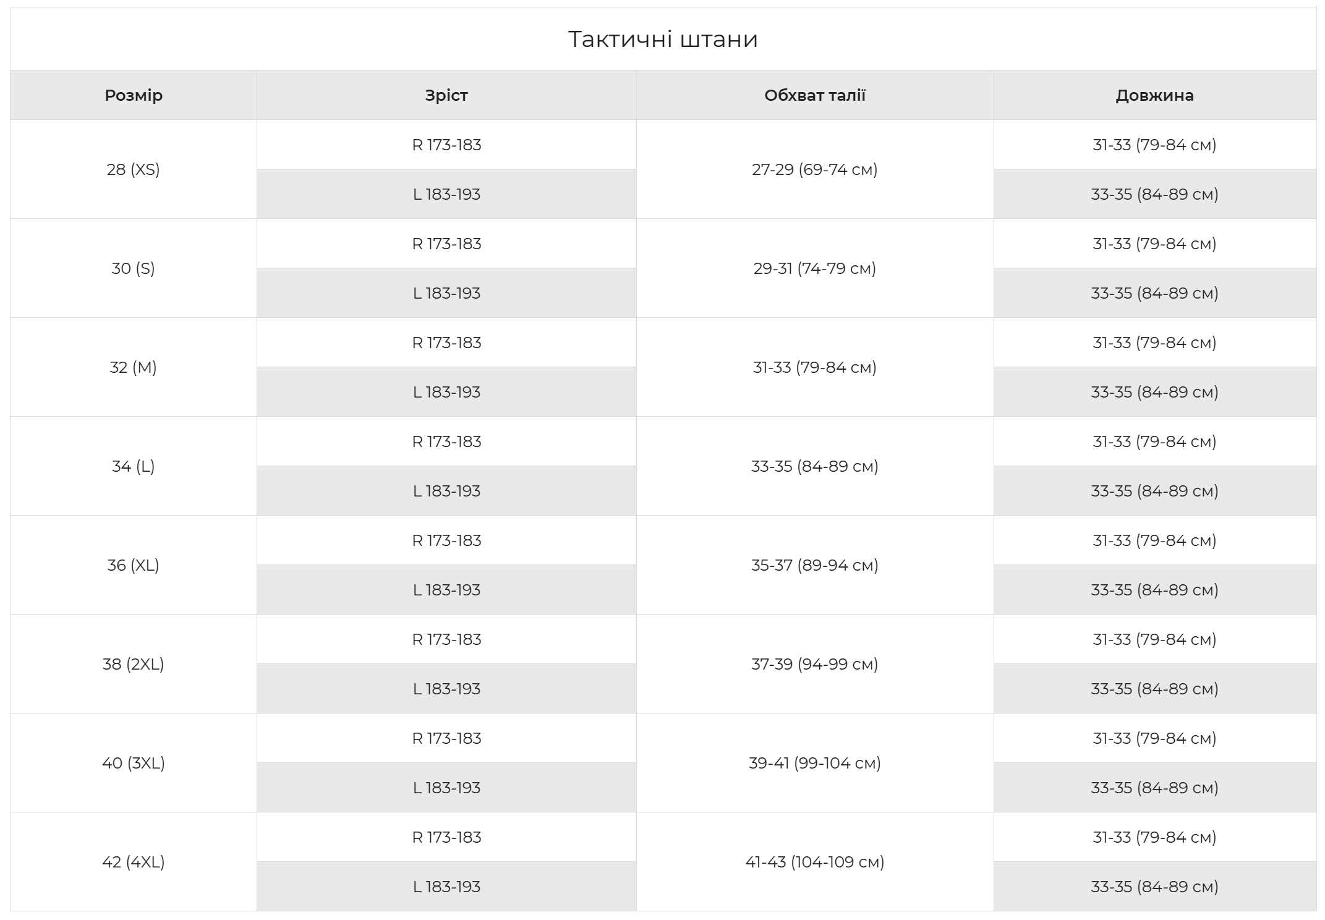Select the 28 (XS) size cell
Viewport: 1325px width, 920px height.
click(134, 169)
